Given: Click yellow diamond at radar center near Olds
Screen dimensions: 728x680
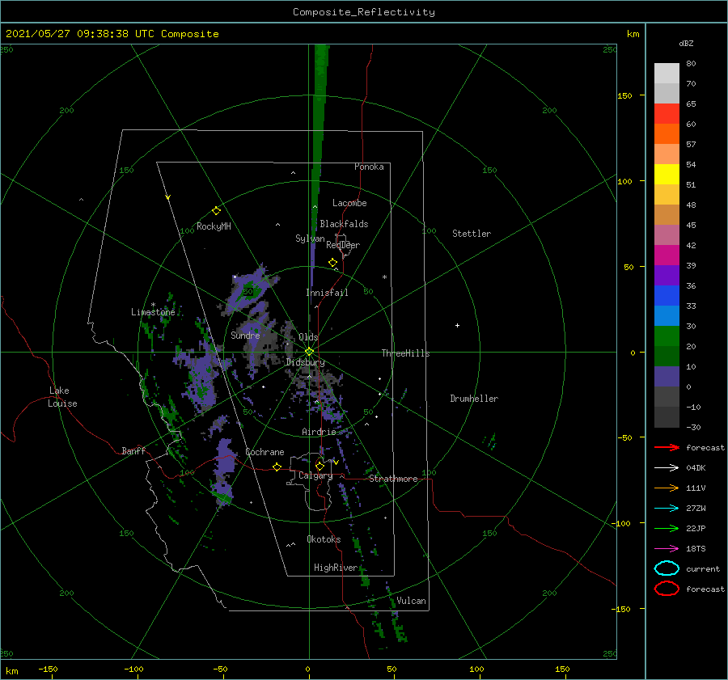Looking at the screenshot, I should point(309,352).
